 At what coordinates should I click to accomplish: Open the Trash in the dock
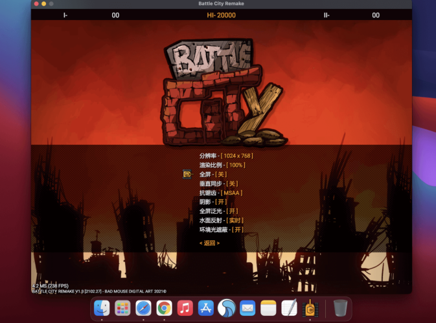click(x=340, y=308)
